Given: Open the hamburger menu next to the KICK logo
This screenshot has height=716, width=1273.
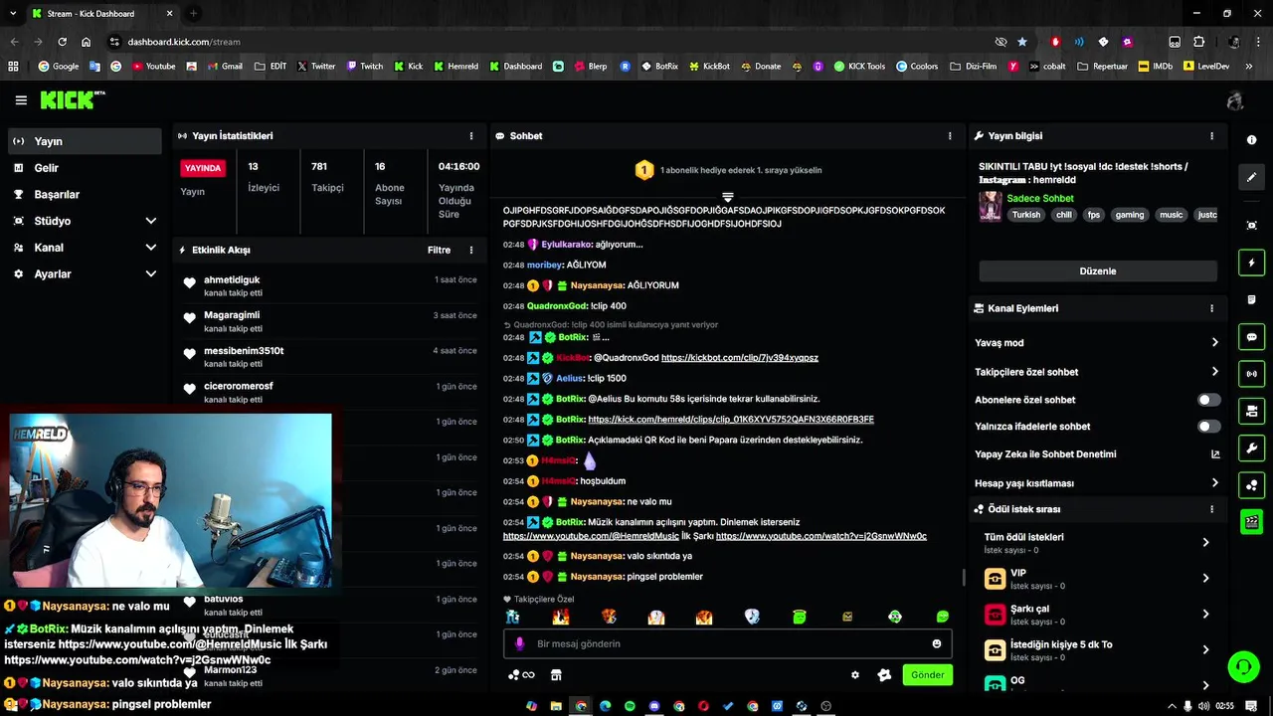Looking at the screenshot, I should pos(21,100).
